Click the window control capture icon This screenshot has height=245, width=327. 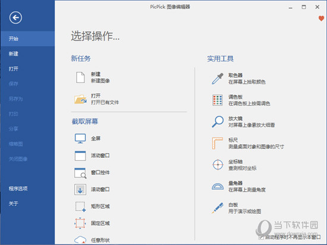[80, 173]
